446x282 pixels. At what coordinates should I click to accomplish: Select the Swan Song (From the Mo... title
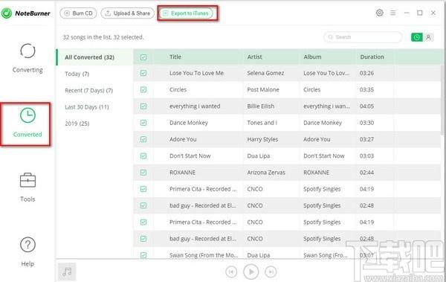(204, 255)
